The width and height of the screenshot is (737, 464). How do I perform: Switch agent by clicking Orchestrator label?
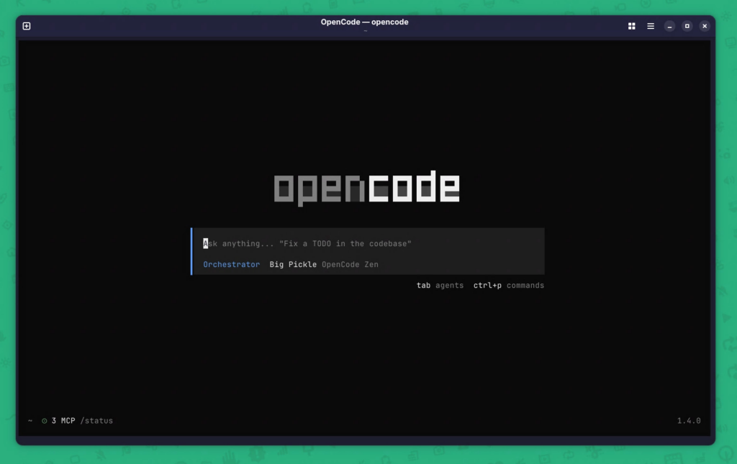click(x=231, y=265)
